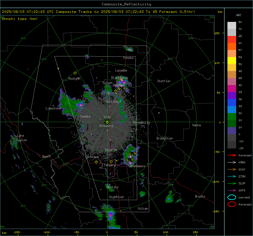253x236 pixels.
Task: Click the HighRiver town label
Action: point(117,197)
